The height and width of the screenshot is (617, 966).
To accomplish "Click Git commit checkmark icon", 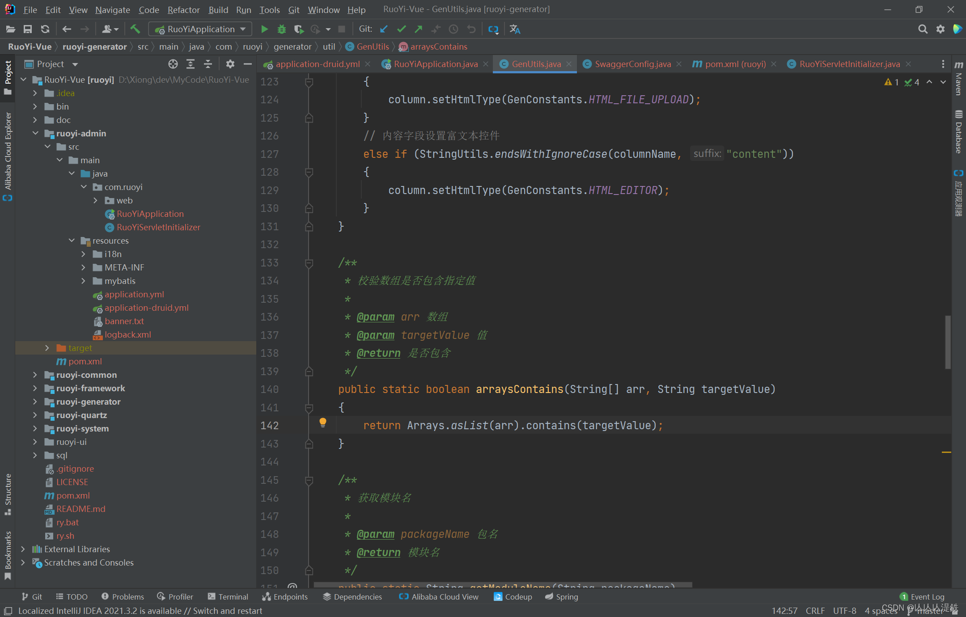I will click(401, 29).
